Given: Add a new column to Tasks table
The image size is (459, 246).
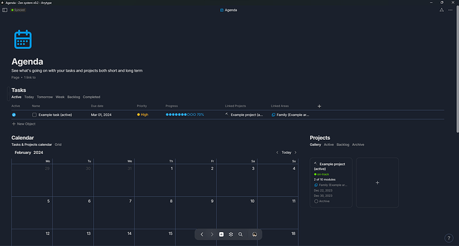Looking at the screenshot, I should tap(319, 106).
